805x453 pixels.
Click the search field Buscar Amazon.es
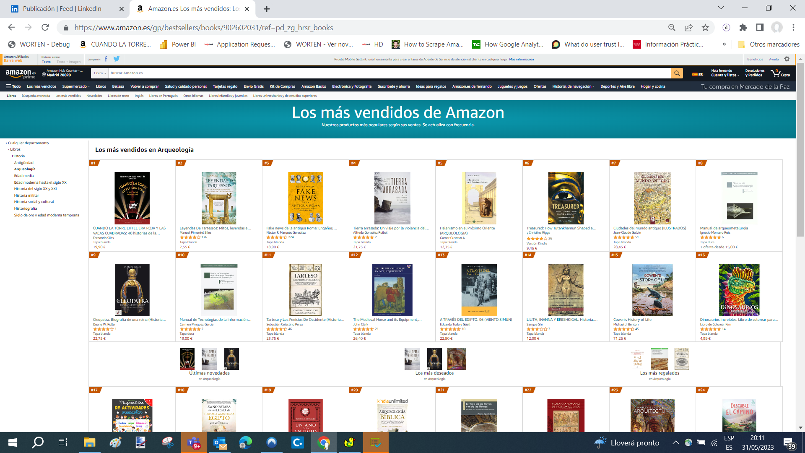[x=389, y=73]
